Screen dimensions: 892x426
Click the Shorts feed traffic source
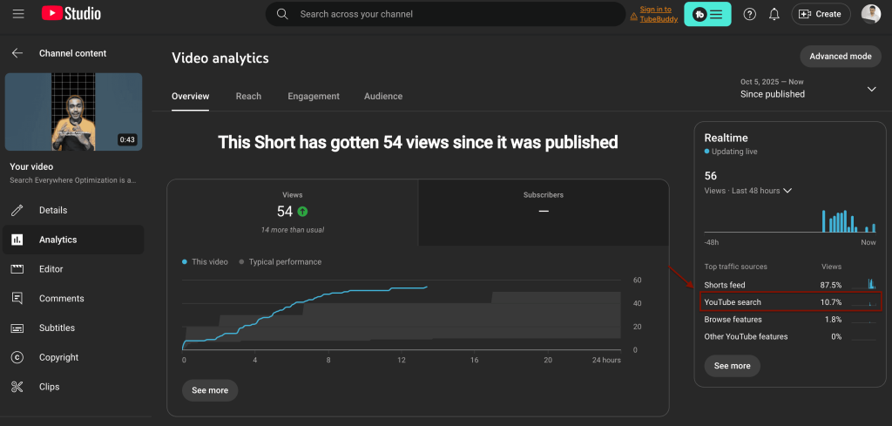pyautogui.click(x=725, y=284)
